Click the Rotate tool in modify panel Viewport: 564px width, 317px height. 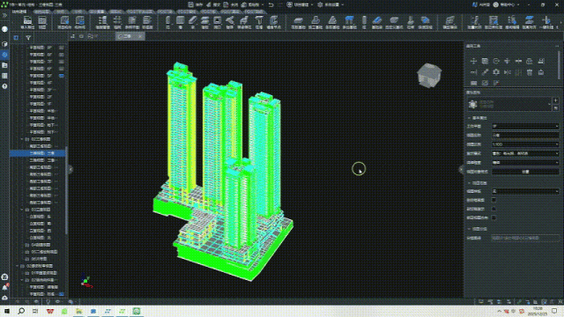[x=496, y=61]
